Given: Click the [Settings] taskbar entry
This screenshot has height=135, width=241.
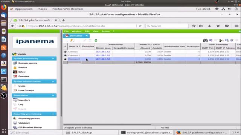Looking at the screenshot, I should pyautogui.click(x=35, y=132).
